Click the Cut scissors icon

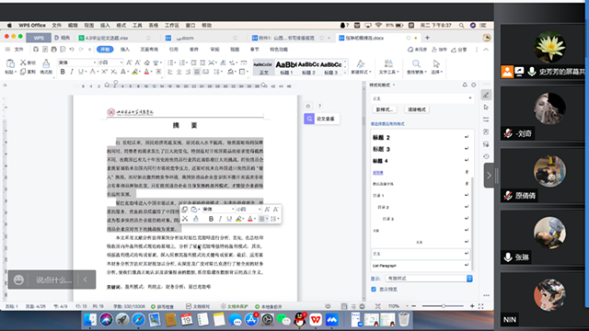click(x=23, y=63)
